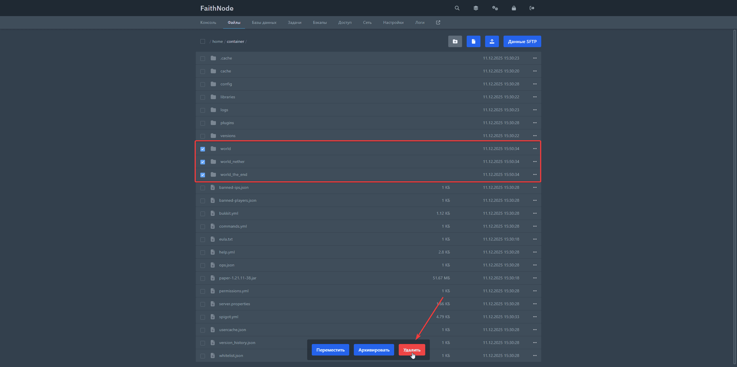Click the upload file icon button
737x367 pixels.
[492, 41]
